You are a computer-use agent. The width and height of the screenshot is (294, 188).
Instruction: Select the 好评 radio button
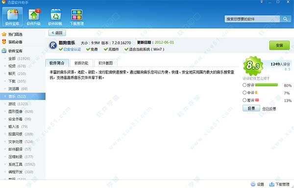point(245,85)
